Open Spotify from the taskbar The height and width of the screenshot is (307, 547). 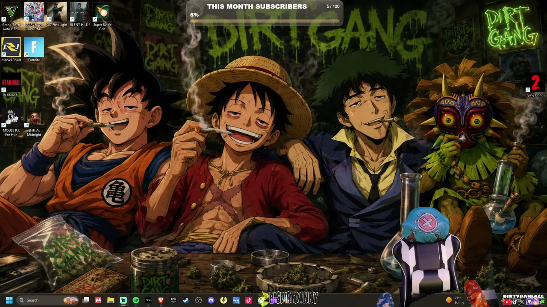136,300
